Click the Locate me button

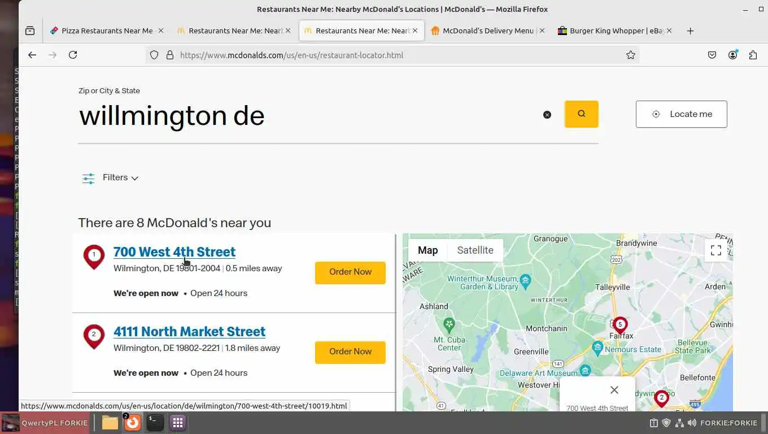tap(681, 114)
